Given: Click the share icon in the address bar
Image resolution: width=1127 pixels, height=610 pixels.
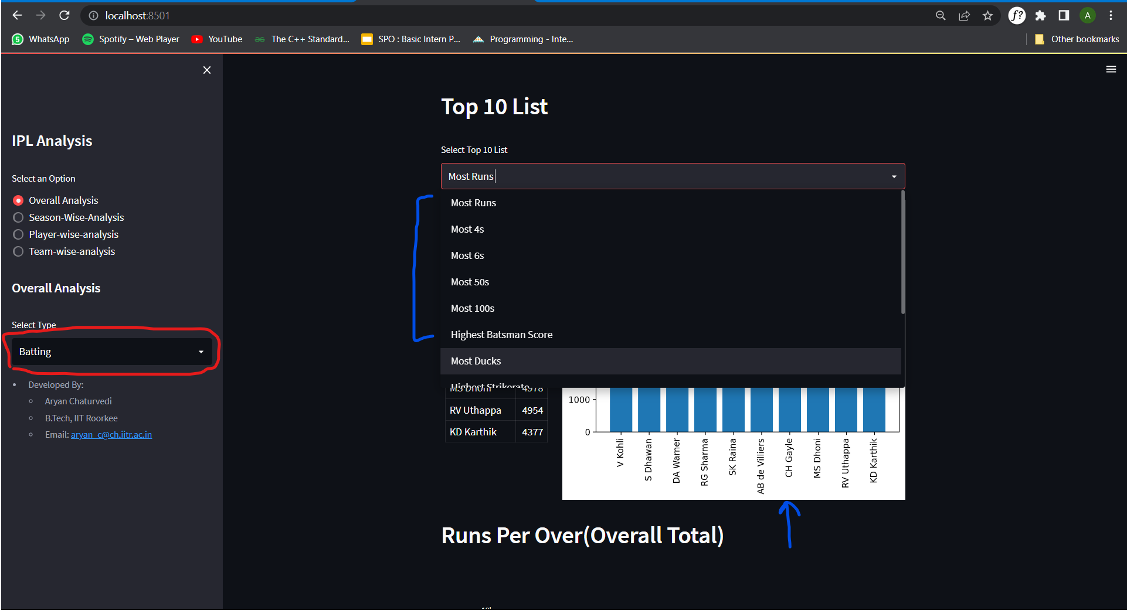Looking at the screenshot, I should (x=964, y=15).
